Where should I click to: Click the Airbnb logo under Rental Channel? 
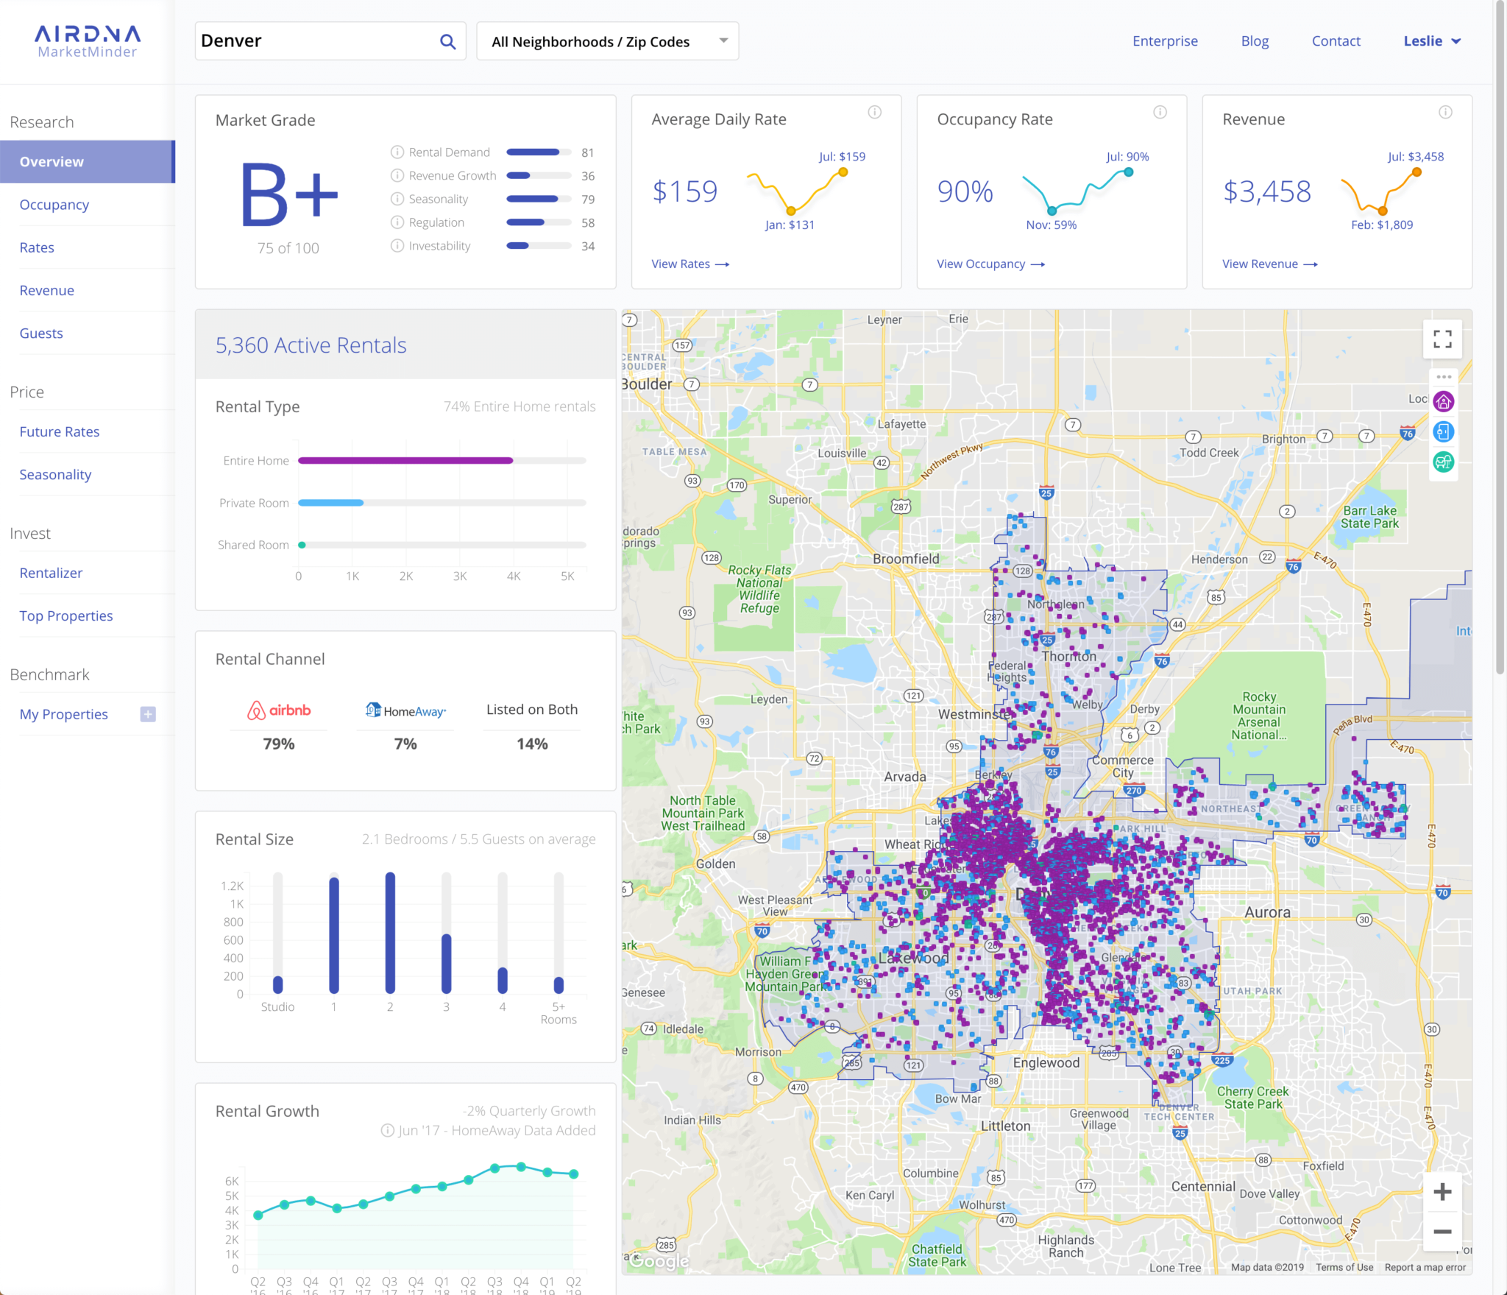pos(278,711)
